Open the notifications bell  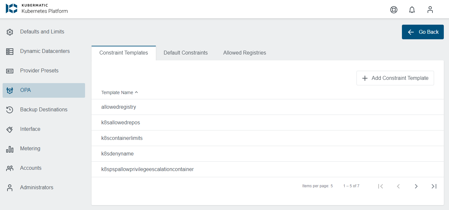click(x=412, y=10)
